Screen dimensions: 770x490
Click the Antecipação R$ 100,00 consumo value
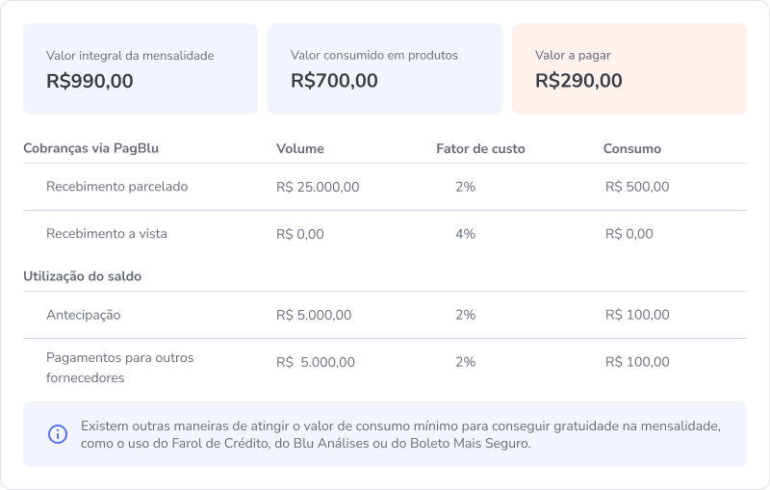[x=637, y=315]
